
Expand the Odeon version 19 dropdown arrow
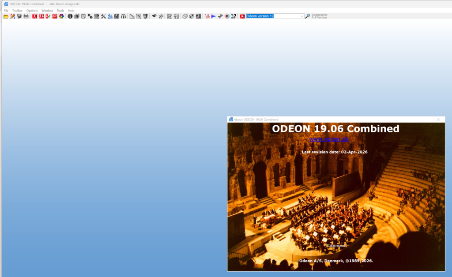(301, 16)
